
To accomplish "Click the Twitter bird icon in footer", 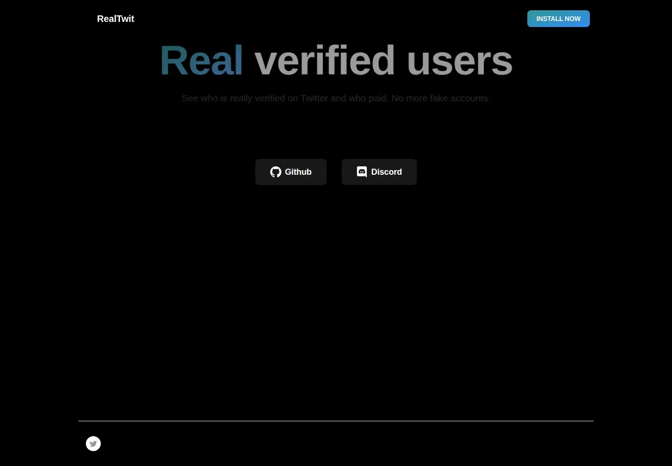I will (x=93, y=444).
